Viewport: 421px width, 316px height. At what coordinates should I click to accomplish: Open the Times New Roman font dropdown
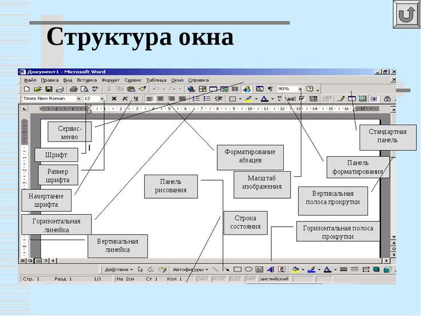(78, 99)
